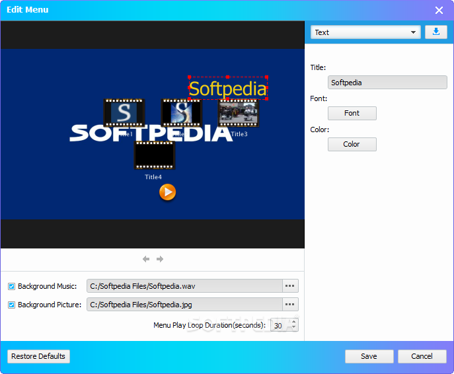Click the Title4 label text
The height and width of the screenshot is (374, 454).
coord(153,177)
